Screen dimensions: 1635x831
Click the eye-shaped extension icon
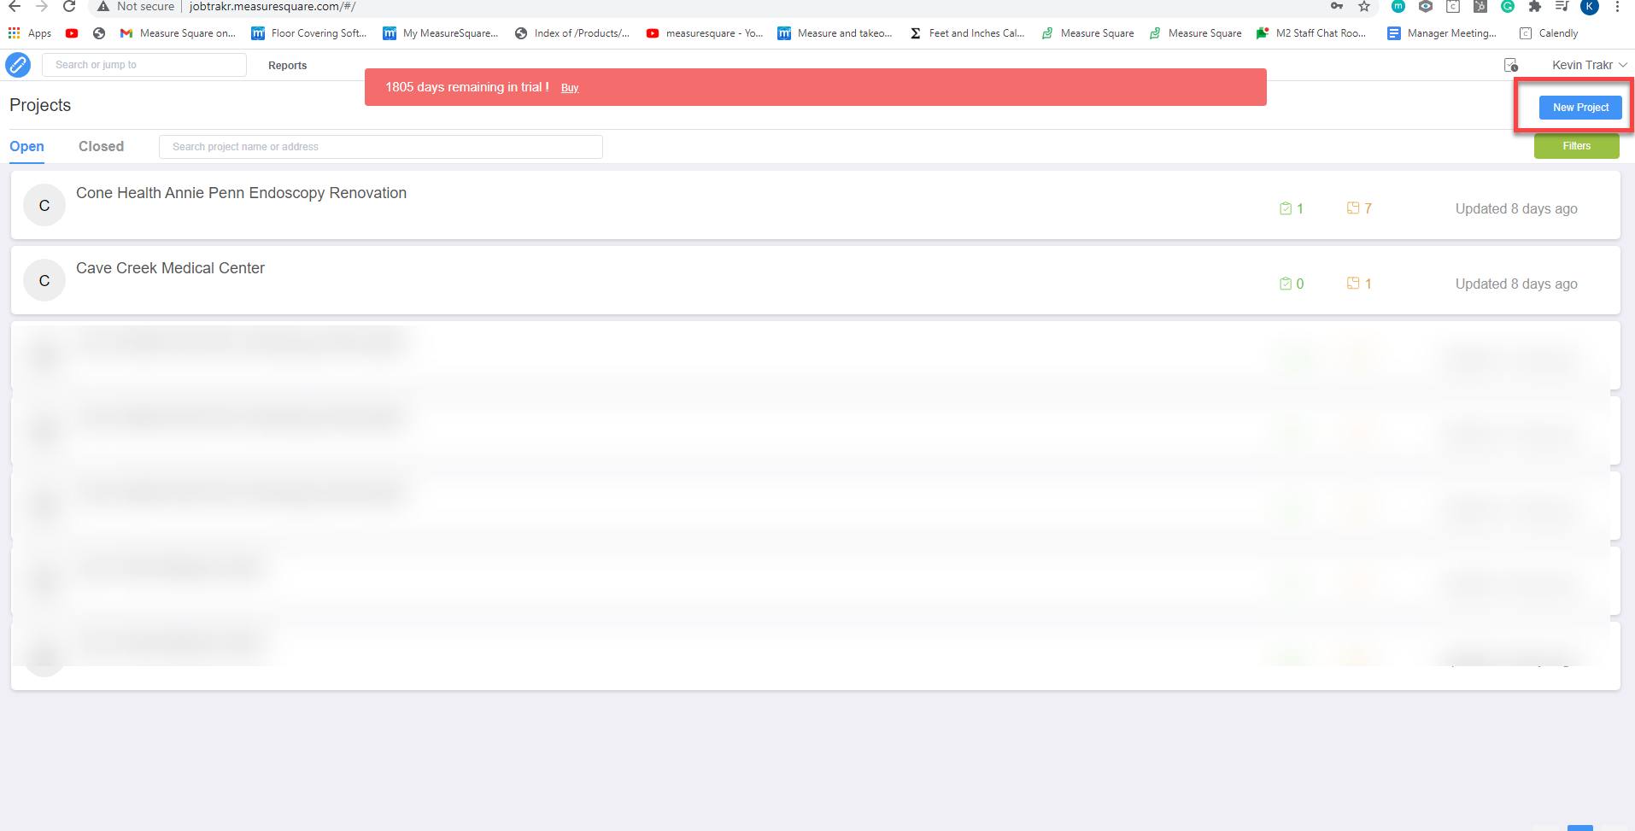1426,6
